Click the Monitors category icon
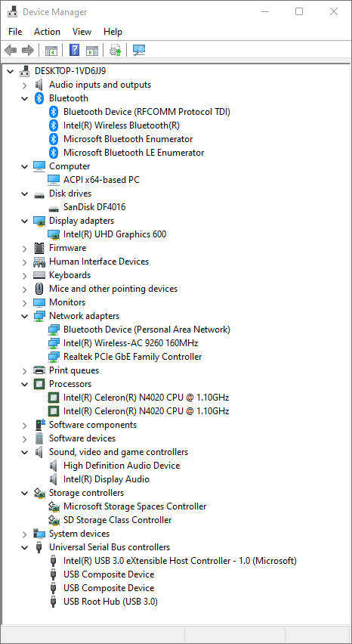 click(x=39, y=302)
